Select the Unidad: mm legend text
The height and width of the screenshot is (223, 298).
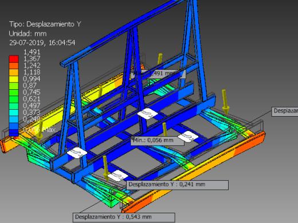(28, 34)
